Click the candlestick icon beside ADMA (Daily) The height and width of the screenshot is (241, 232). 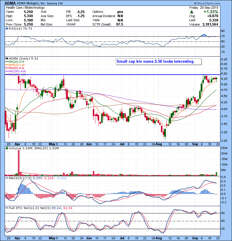pyautogui.click(x=7, y=58)
